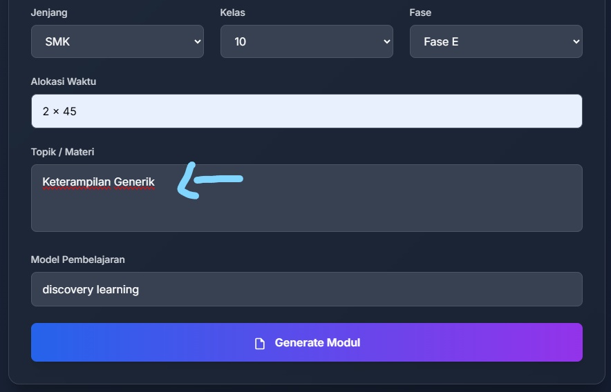Viewport: 611px width, 392px height.
Task: Click the text discovery learning
Action: pos(91,290)
